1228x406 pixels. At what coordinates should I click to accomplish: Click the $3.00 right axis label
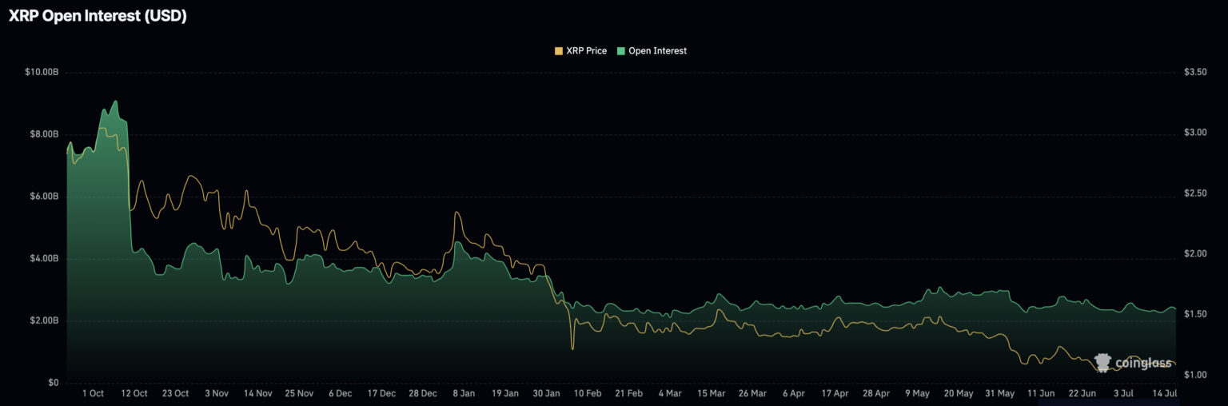pyautogui.click(x=1195, y=133)
